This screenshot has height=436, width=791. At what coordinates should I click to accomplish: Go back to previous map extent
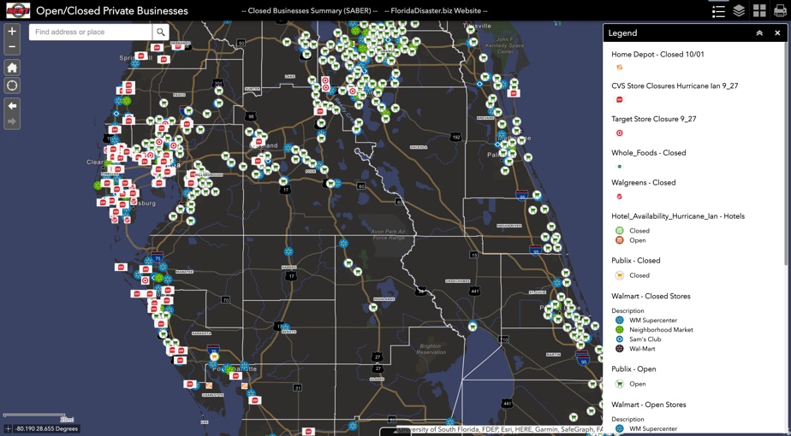(x=12, y=106)
